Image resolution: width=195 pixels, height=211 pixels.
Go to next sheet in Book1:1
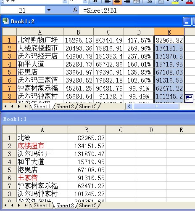coord(19,206)
